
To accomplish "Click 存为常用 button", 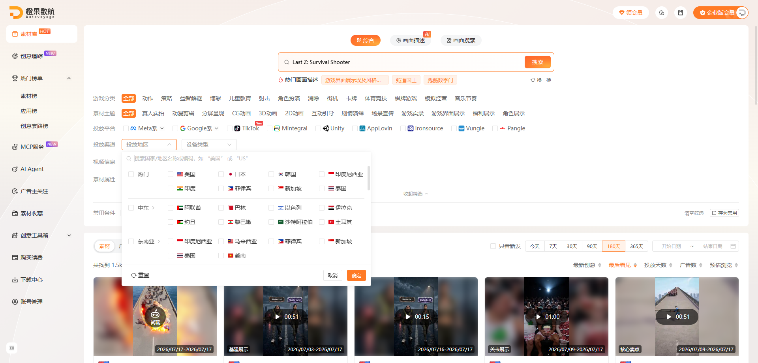I will click(724, 213).
